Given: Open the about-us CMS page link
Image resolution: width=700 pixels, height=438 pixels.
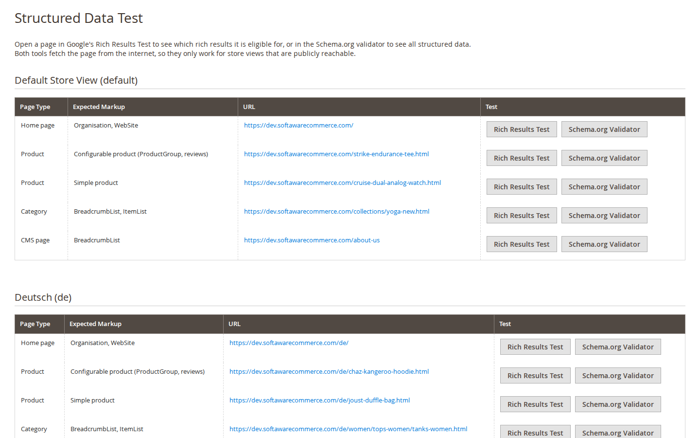Looking at the screenshot, I should (312, 240).
